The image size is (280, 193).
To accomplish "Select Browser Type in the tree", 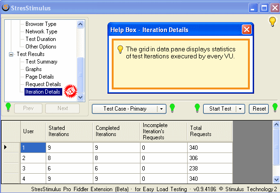I will tap(41, 24).
